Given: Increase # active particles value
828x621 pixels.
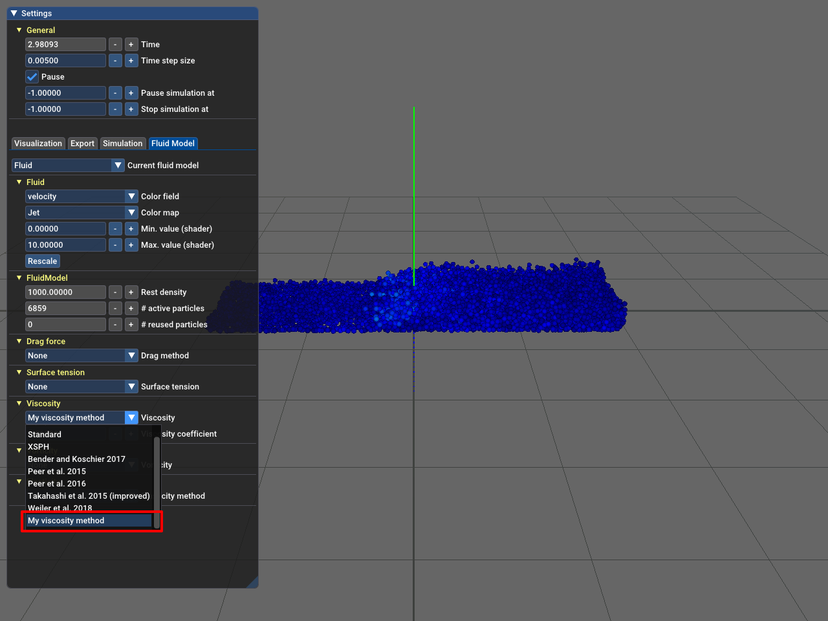Looking at the screenshot, I should [x=131, y=309].
